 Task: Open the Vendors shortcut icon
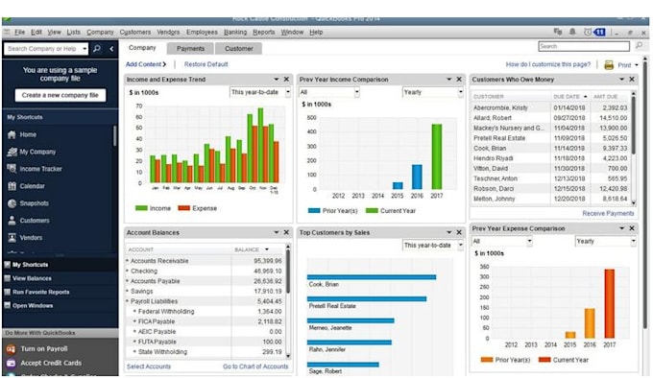(12, 237)
